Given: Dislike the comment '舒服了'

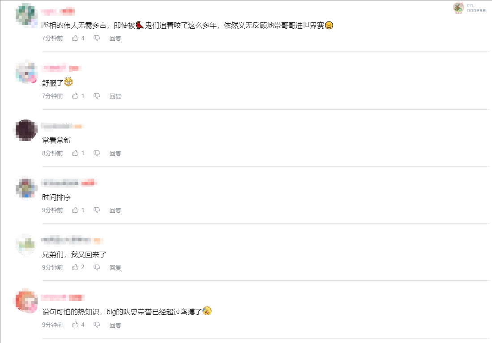Looking at the screenshot, I should 97,96.
